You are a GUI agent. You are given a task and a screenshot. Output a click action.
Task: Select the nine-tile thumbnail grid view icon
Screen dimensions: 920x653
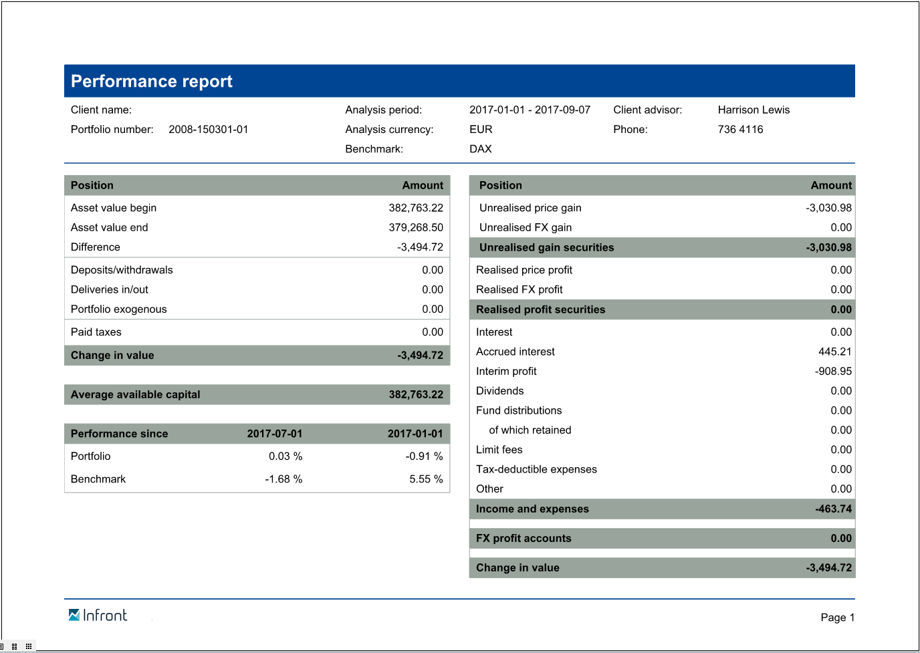tap(28, 646)
